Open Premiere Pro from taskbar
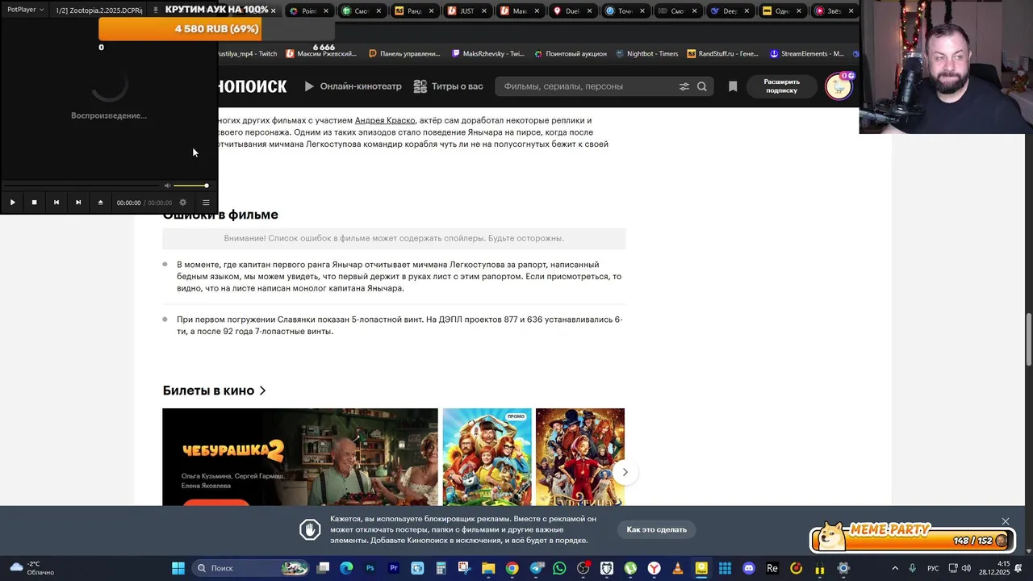Image resolution: width=1033 pixels, height=581 pixels. [394, 568]
